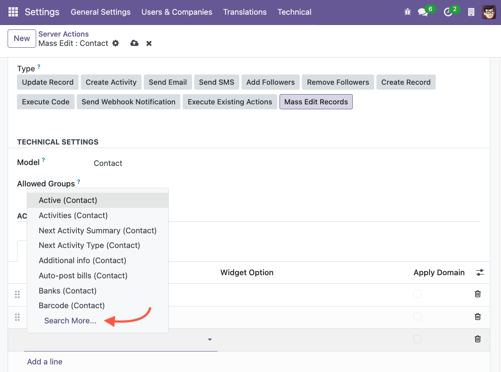This screenshot has width=501, height=372.
Task: Click the drag handle of second row
Action: (17, 317)
